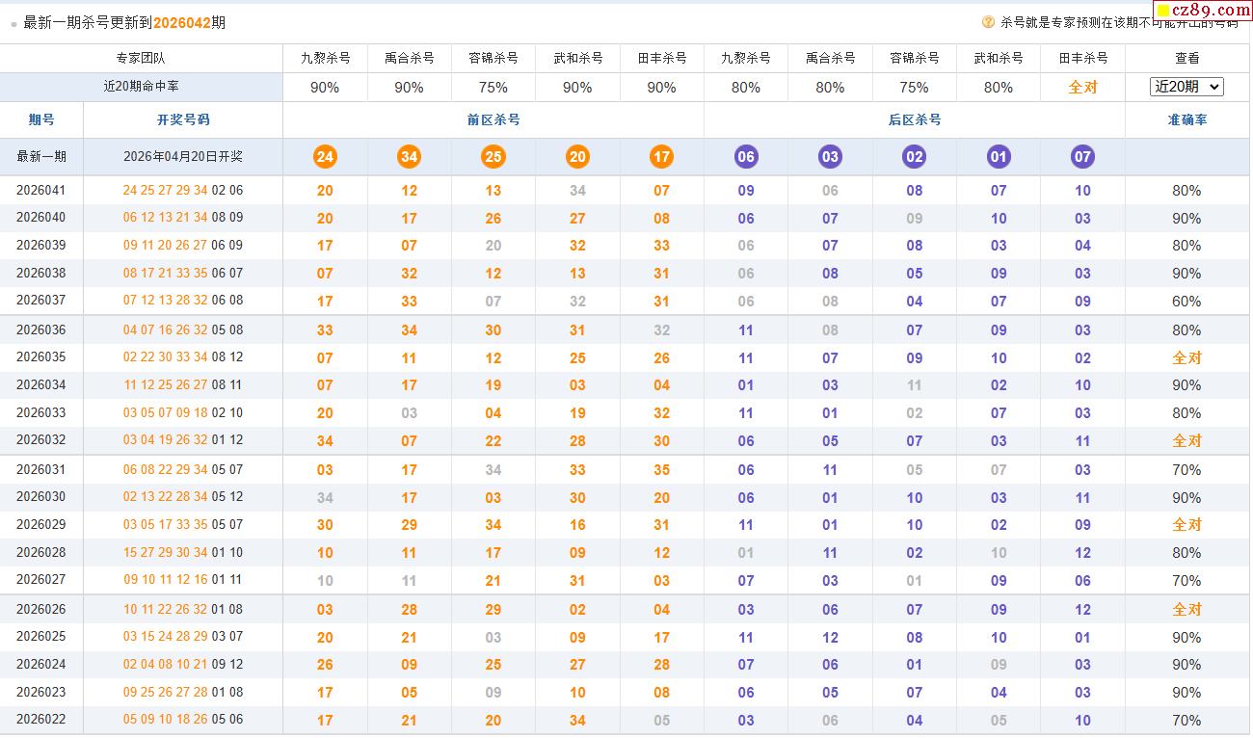Click the purple 01 ball icon
Screen dimensions: 1253x738
999,157
